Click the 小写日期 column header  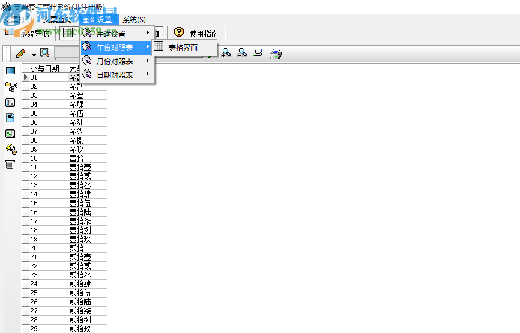click(x=49, y=68)
